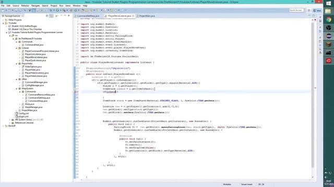Open Google Chrome from taskbar
Viewport: 334px width, 187px height.
(328, 20)
